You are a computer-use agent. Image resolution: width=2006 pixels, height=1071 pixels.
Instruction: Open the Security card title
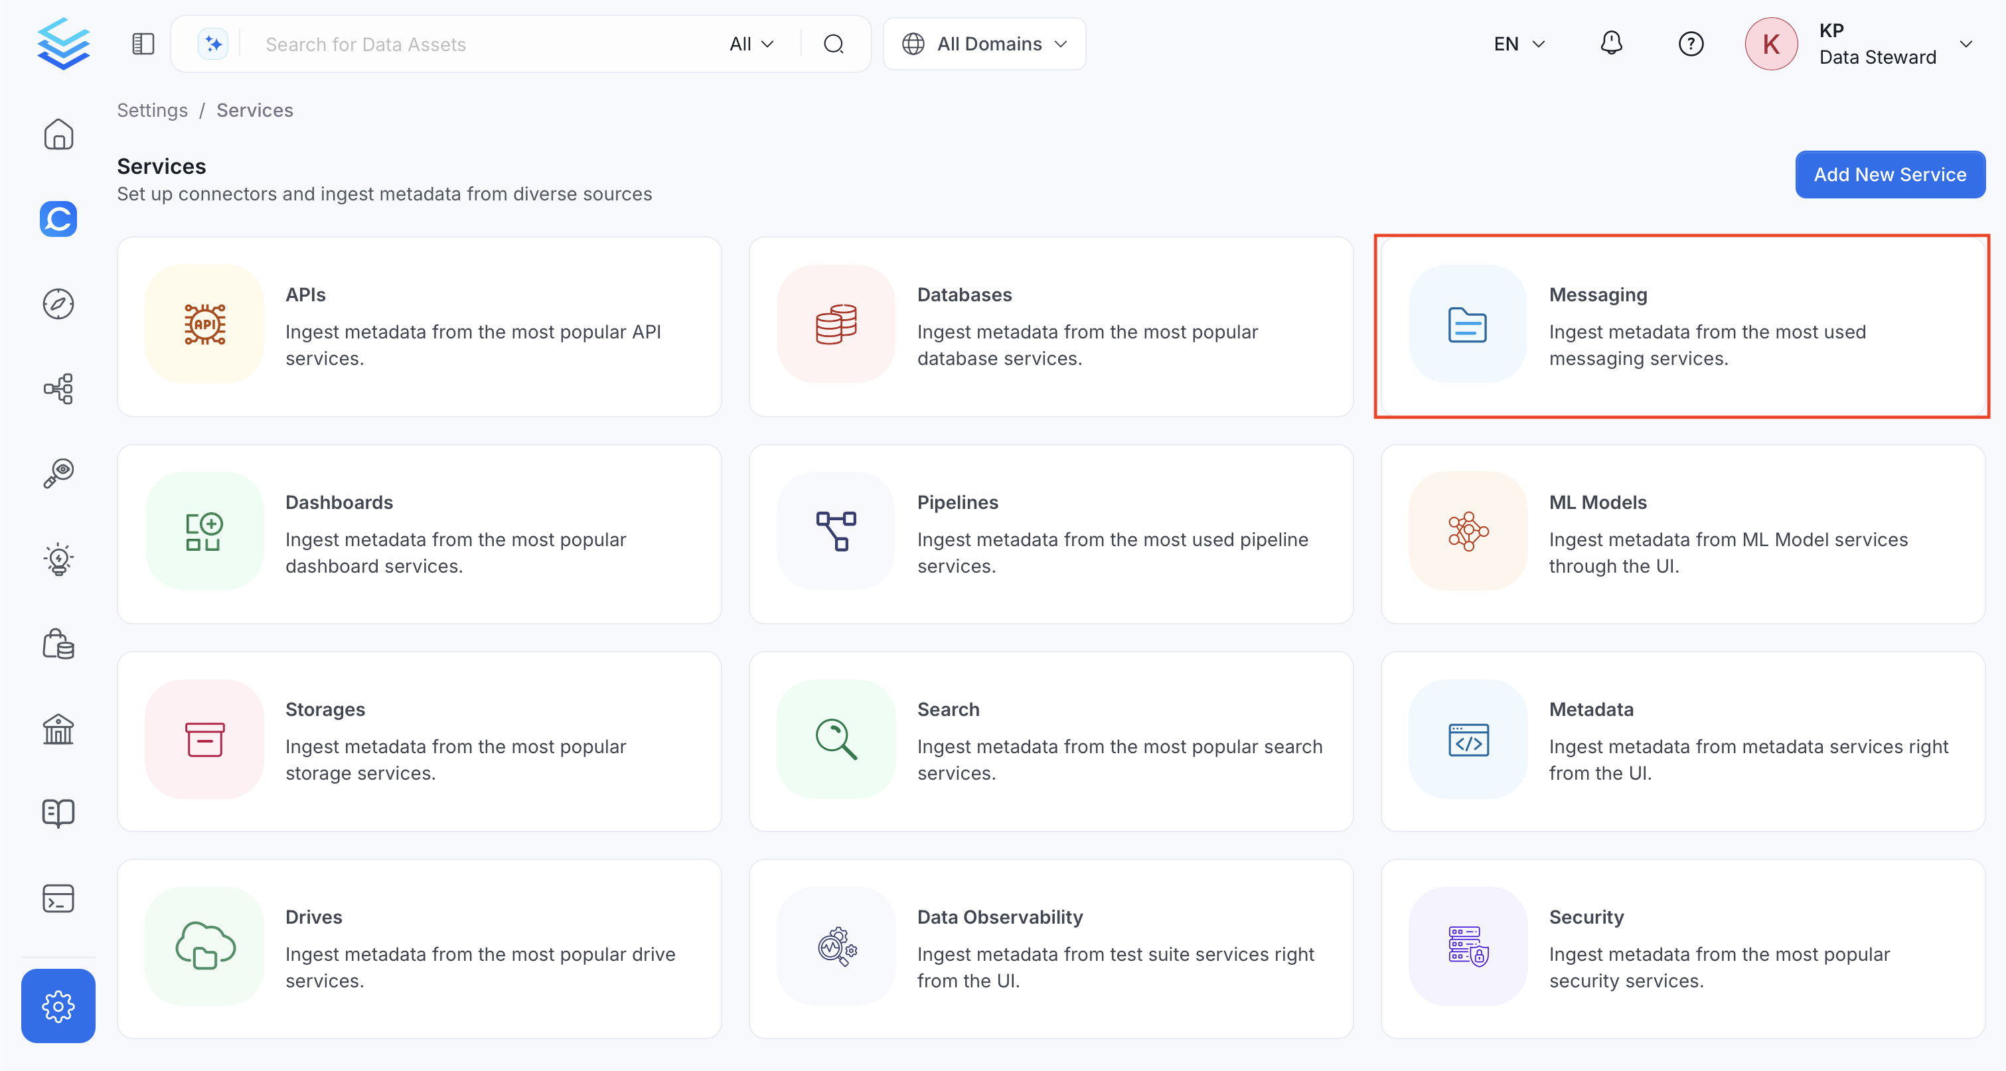pos(1586,917)
